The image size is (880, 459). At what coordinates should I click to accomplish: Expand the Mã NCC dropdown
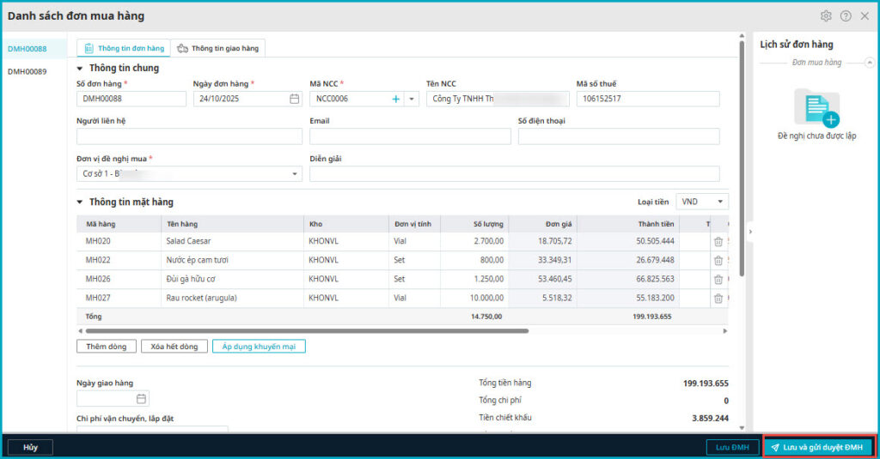pos(412,99)
